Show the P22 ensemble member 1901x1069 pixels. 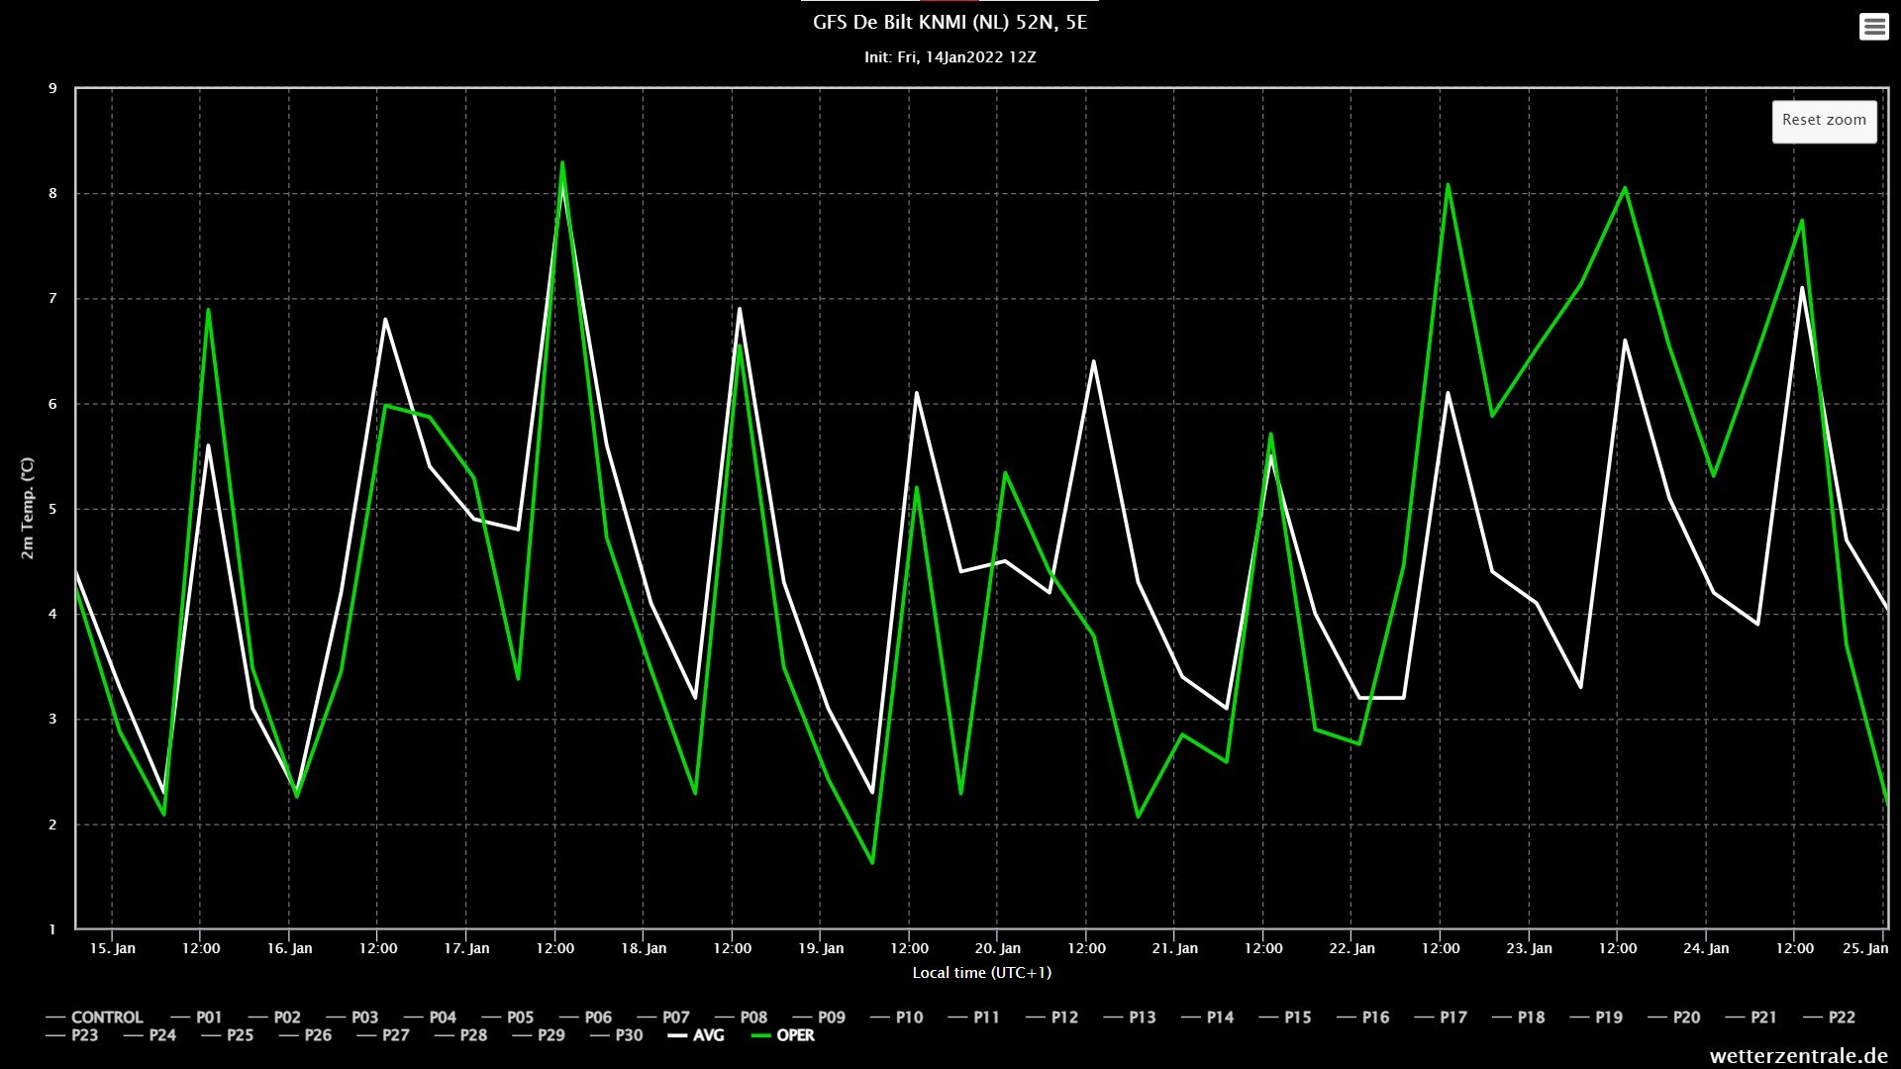(1841, 1018)
